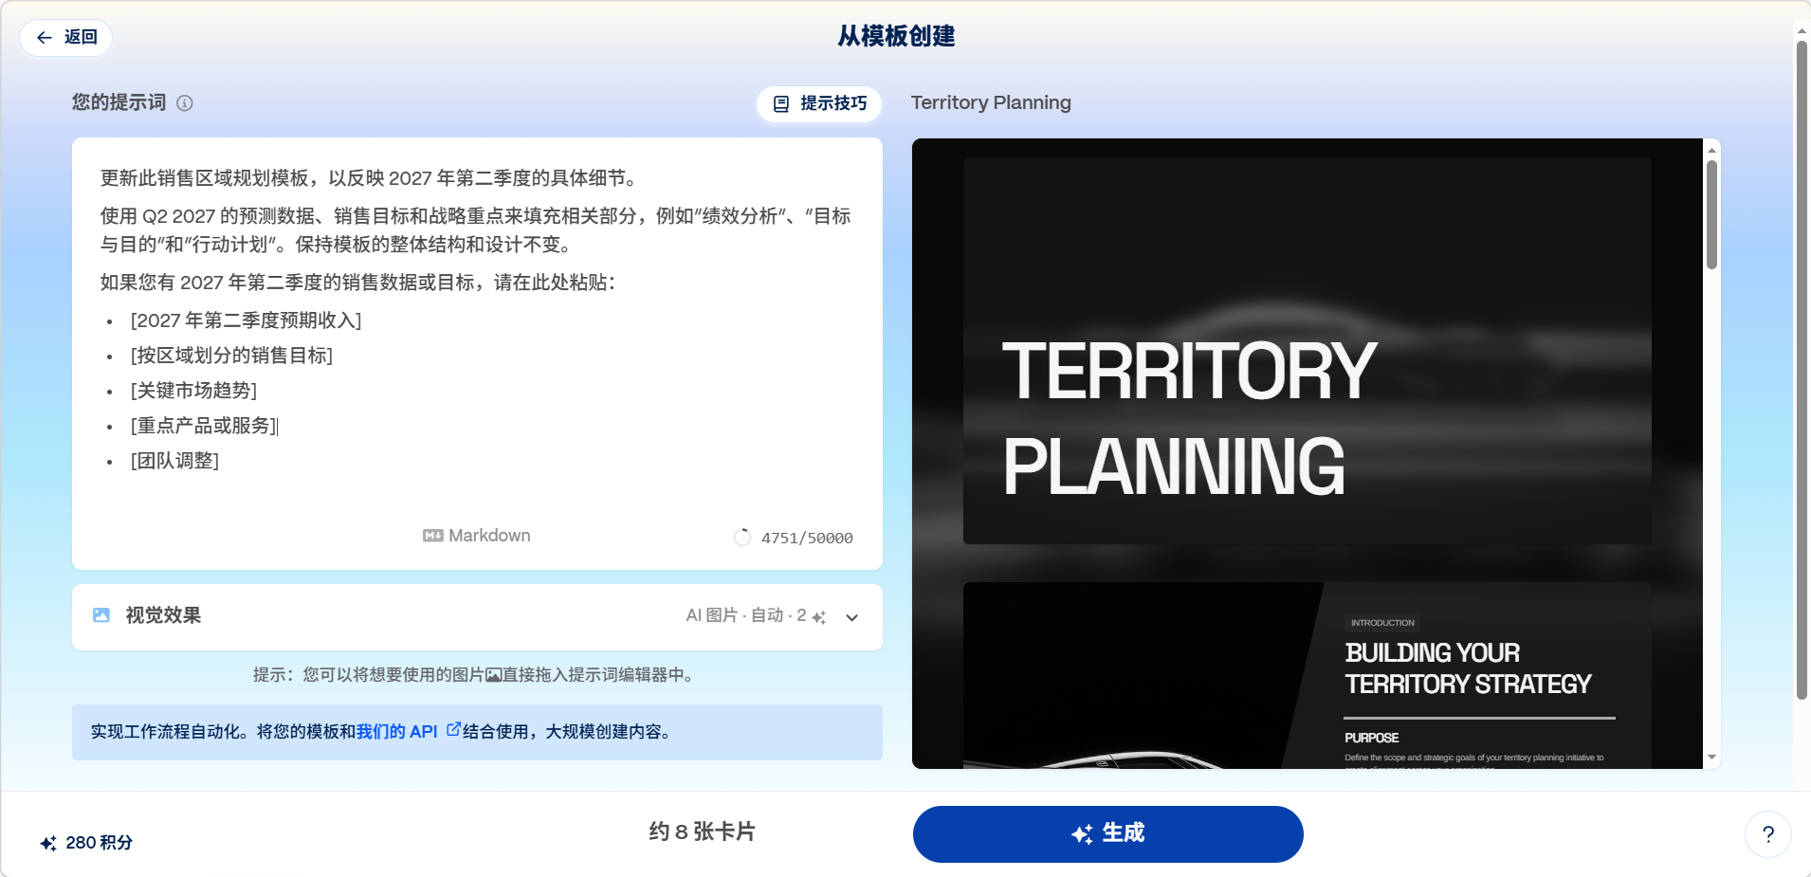
Task: Expand the 视觉效果 chevron dropdown
Action: coord(851,617)
